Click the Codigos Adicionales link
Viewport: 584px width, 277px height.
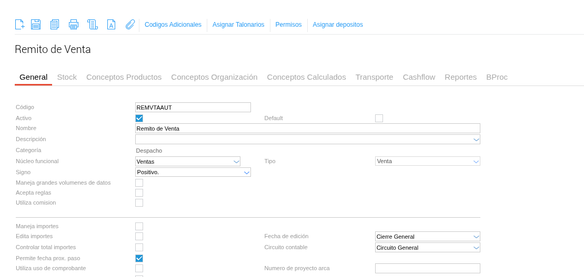click(173, 25)
